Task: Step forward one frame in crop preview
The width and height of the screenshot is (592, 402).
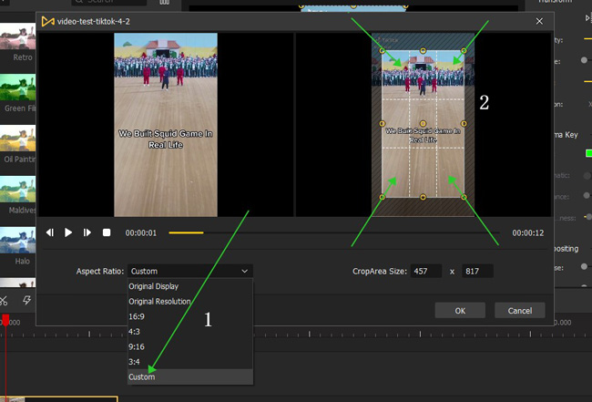Action: point(87,232)
